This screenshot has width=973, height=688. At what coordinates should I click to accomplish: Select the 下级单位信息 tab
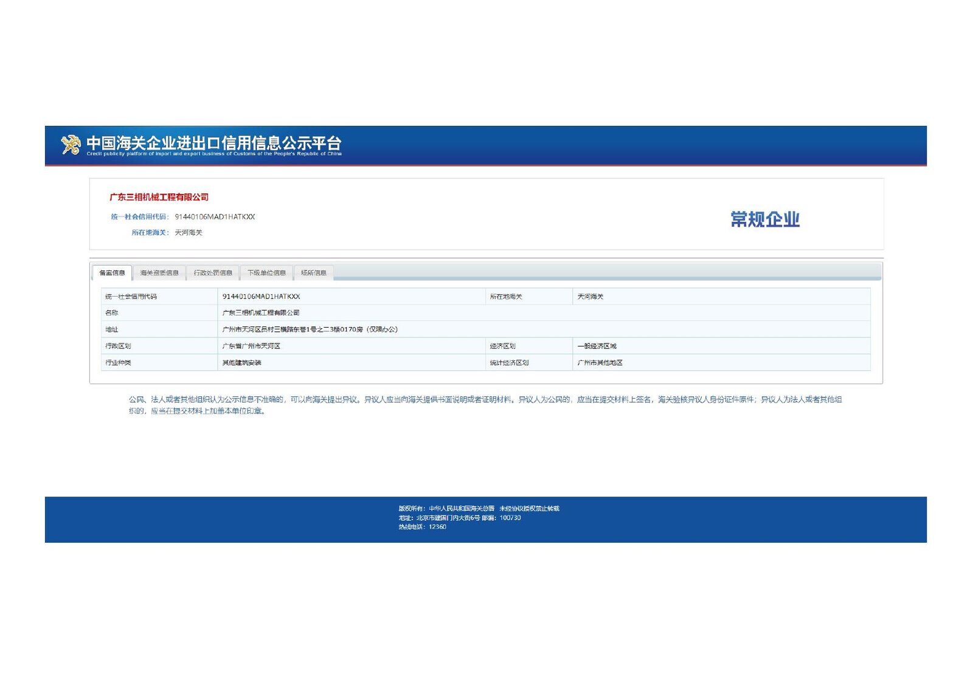click(266, 273)
